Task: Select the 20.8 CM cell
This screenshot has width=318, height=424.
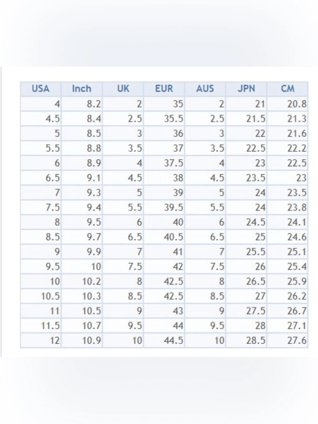Action: [x=287, y=104]
